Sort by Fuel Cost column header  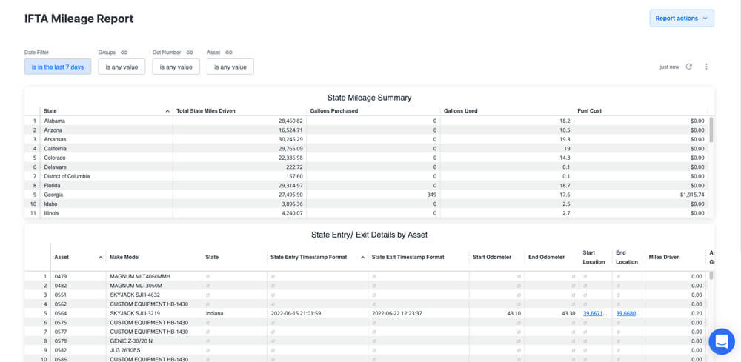point(589,111)
